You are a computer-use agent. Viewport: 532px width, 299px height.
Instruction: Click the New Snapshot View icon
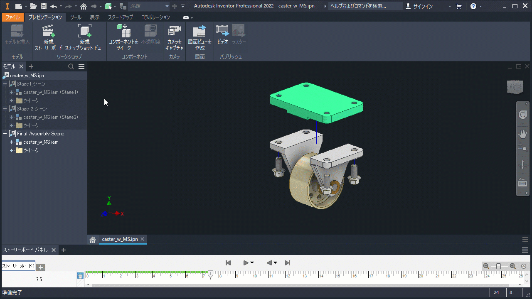[85, 32]
